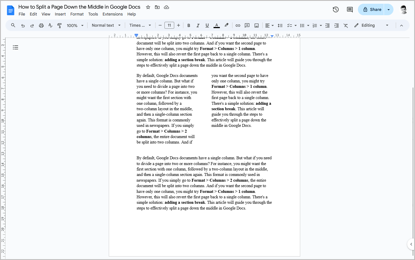
Task: Redo the last action
Action: [32, 26]
